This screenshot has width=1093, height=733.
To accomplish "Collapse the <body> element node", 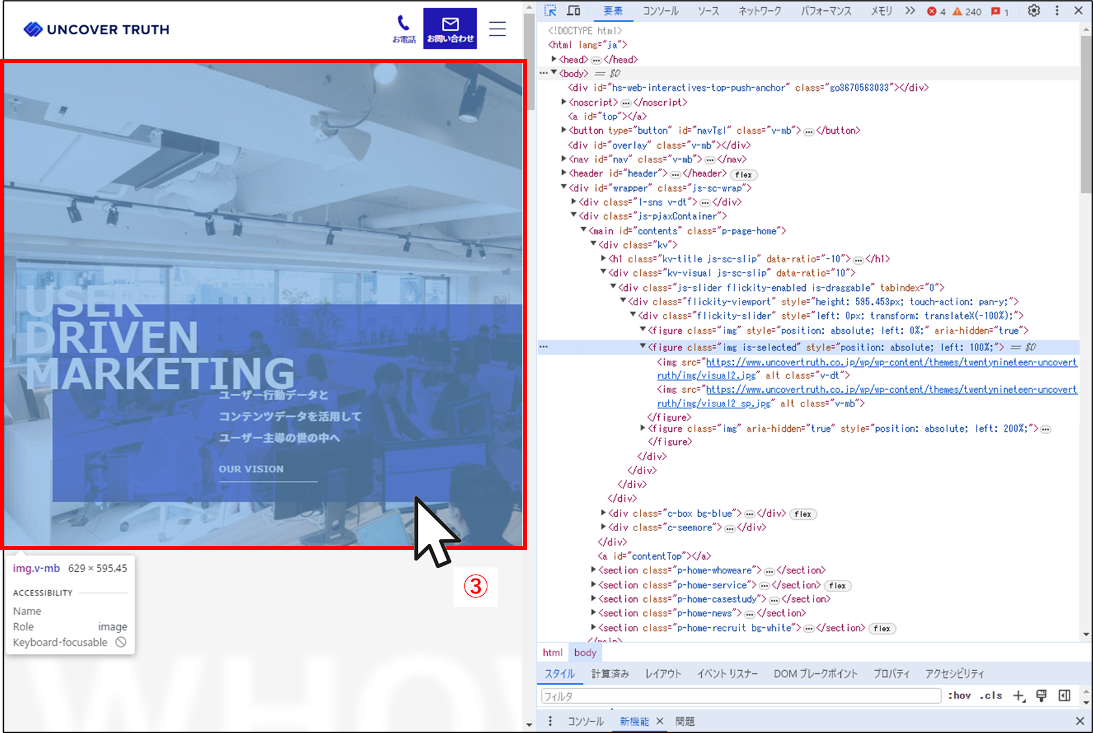I will pyautogui.click(x=554, y=73).
